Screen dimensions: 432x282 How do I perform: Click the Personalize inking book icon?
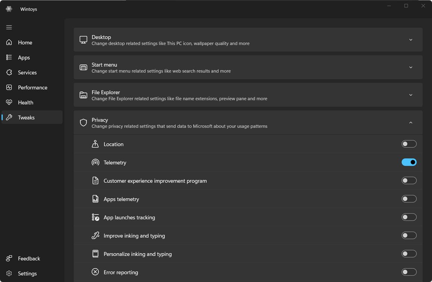(95, 254)
